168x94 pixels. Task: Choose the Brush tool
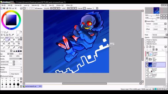click(x=8, y=39)
